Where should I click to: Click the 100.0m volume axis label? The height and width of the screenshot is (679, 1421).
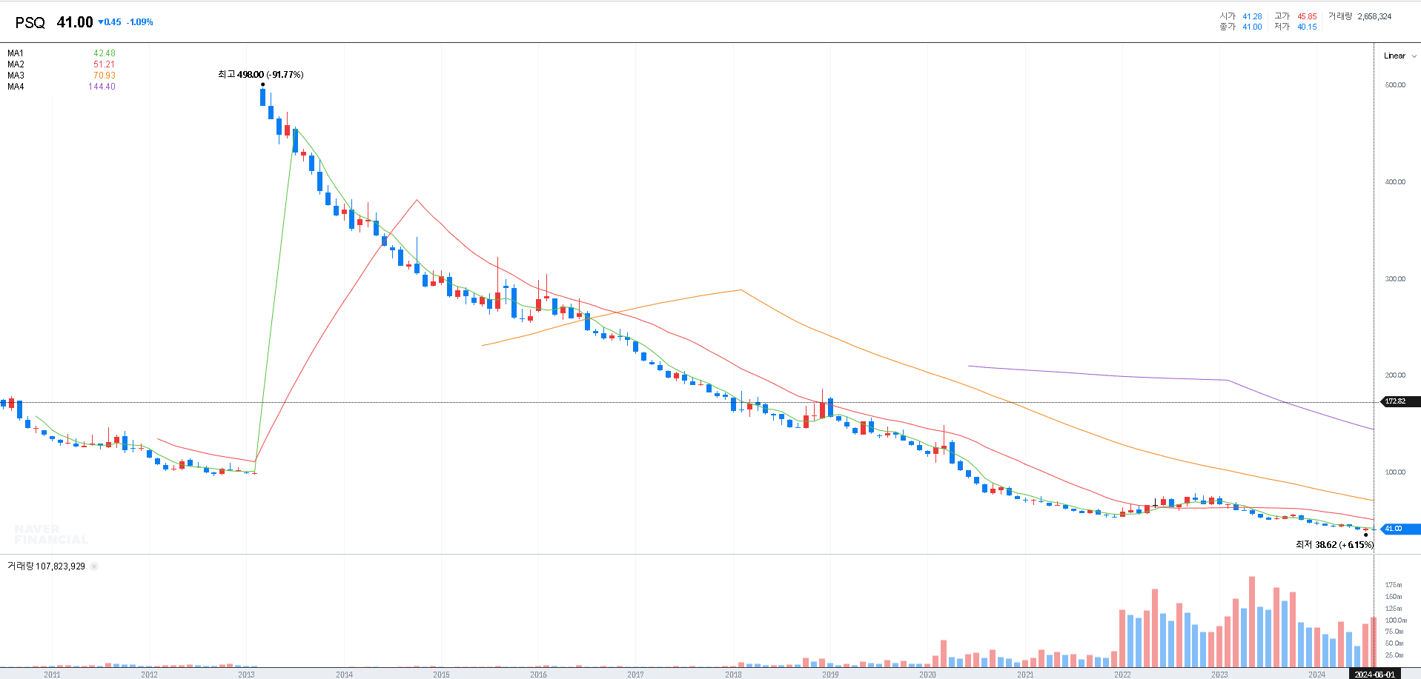[x=1396, y=620]
